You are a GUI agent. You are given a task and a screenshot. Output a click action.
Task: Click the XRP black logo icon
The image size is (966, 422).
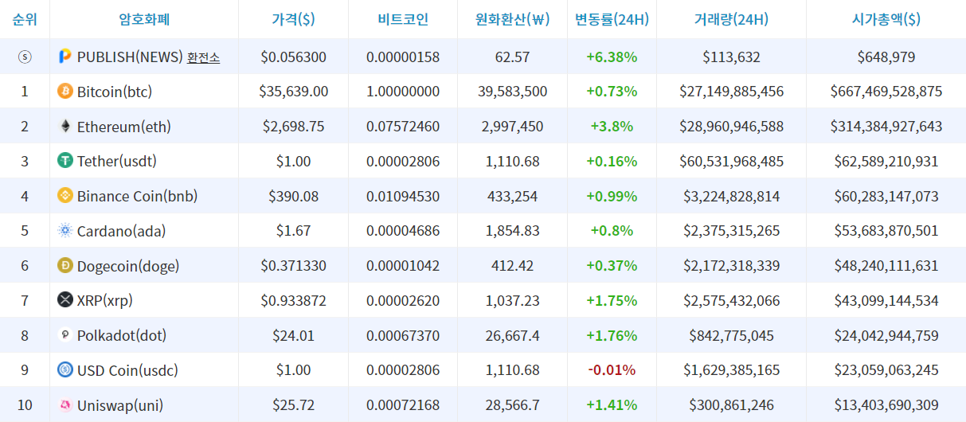coord(65,300)
